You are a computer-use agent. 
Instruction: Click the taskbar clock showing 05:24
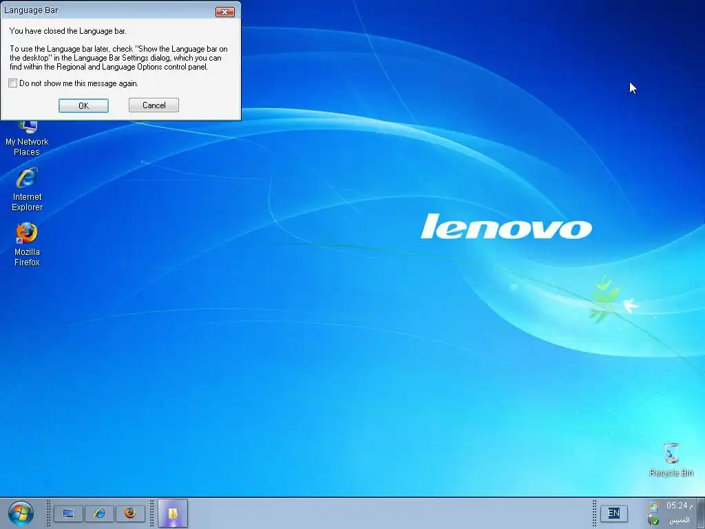(679, 506)
